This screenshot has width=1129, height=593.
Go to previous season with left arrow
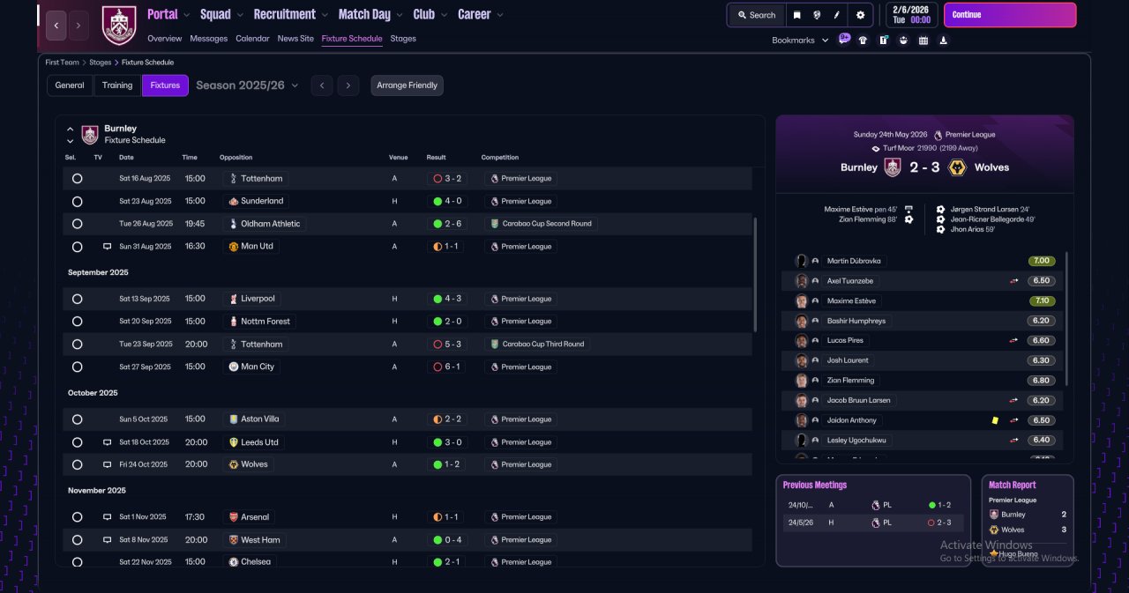coord(322,85)
